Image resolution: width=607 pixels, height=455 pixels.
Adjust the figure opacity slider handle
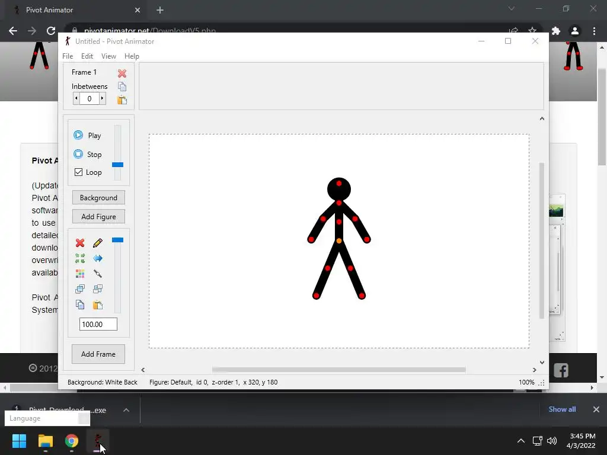[x=118, y=241]
